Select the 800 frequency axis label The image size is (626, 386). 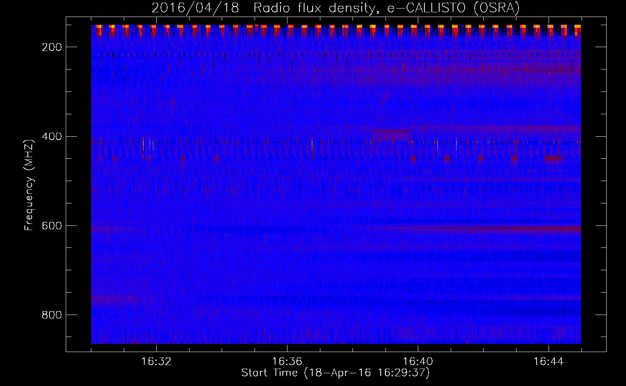coord(51,315)
